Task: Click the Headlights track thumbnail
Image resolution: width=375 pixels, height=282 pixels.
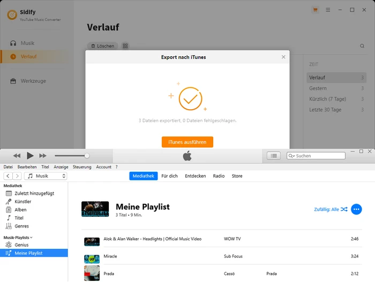Action: [x=92, y=242]
